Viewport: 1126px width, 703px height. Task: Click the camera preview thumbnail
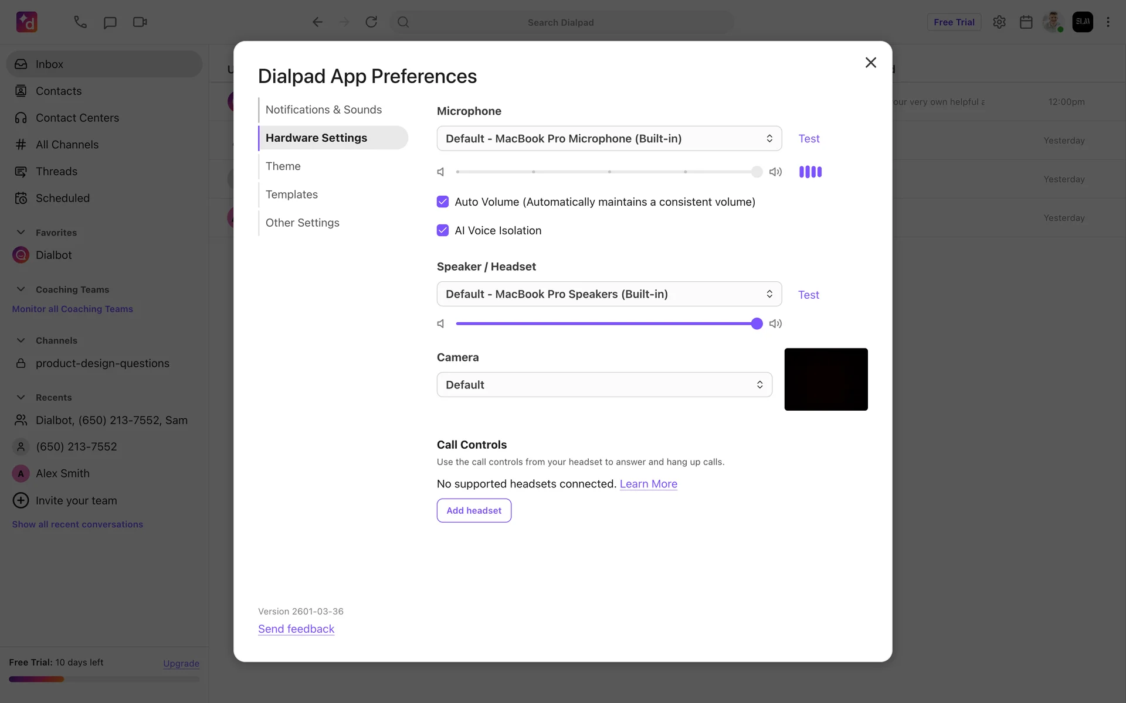coord(826,380)
